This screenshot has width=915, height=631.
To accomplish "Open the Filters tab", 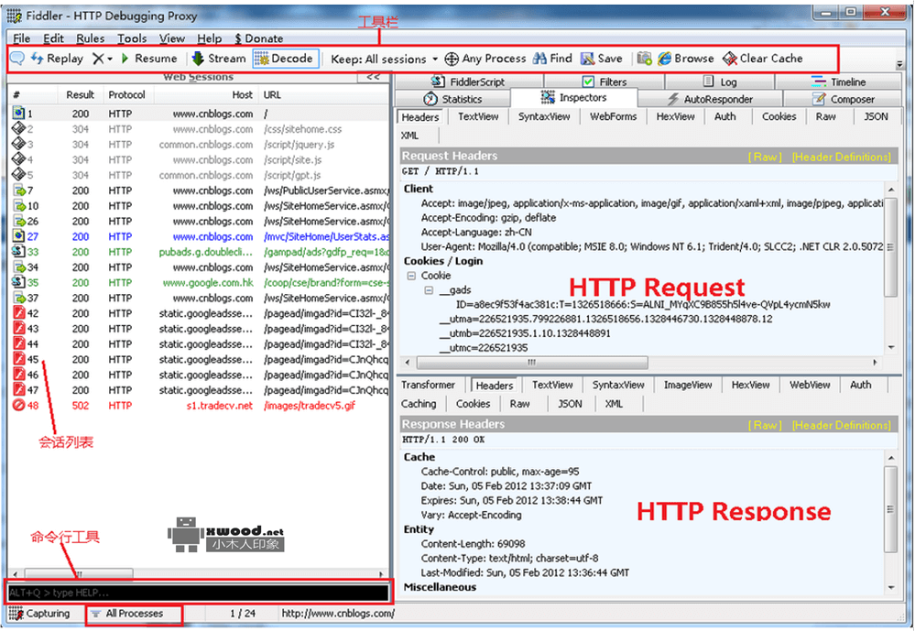I will point(605,82).
